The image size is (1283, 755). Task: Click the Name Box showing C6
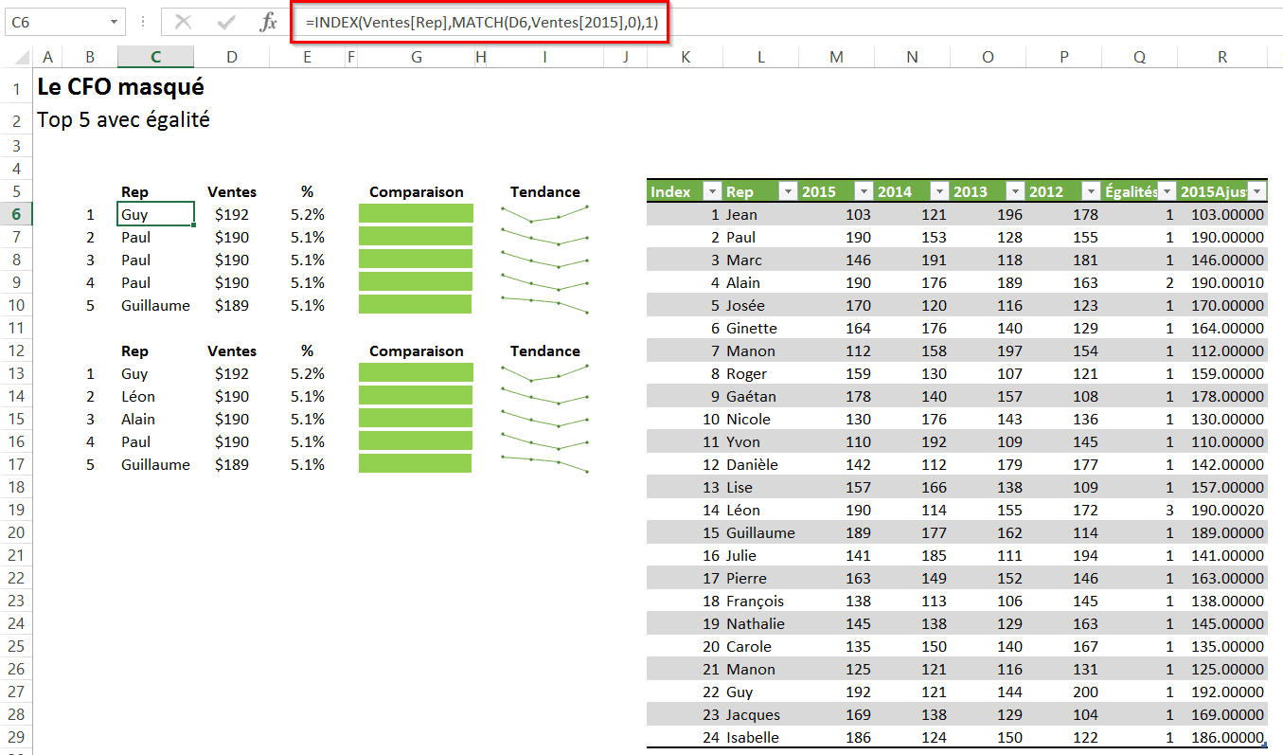tap(55, 22)
